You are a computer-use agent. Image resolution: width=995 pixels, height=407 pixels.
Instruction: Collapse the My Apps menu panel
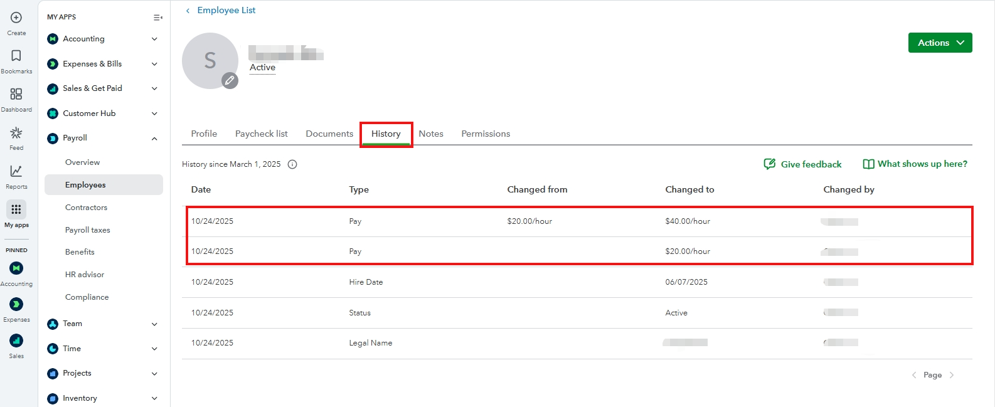tap(157, 18)
